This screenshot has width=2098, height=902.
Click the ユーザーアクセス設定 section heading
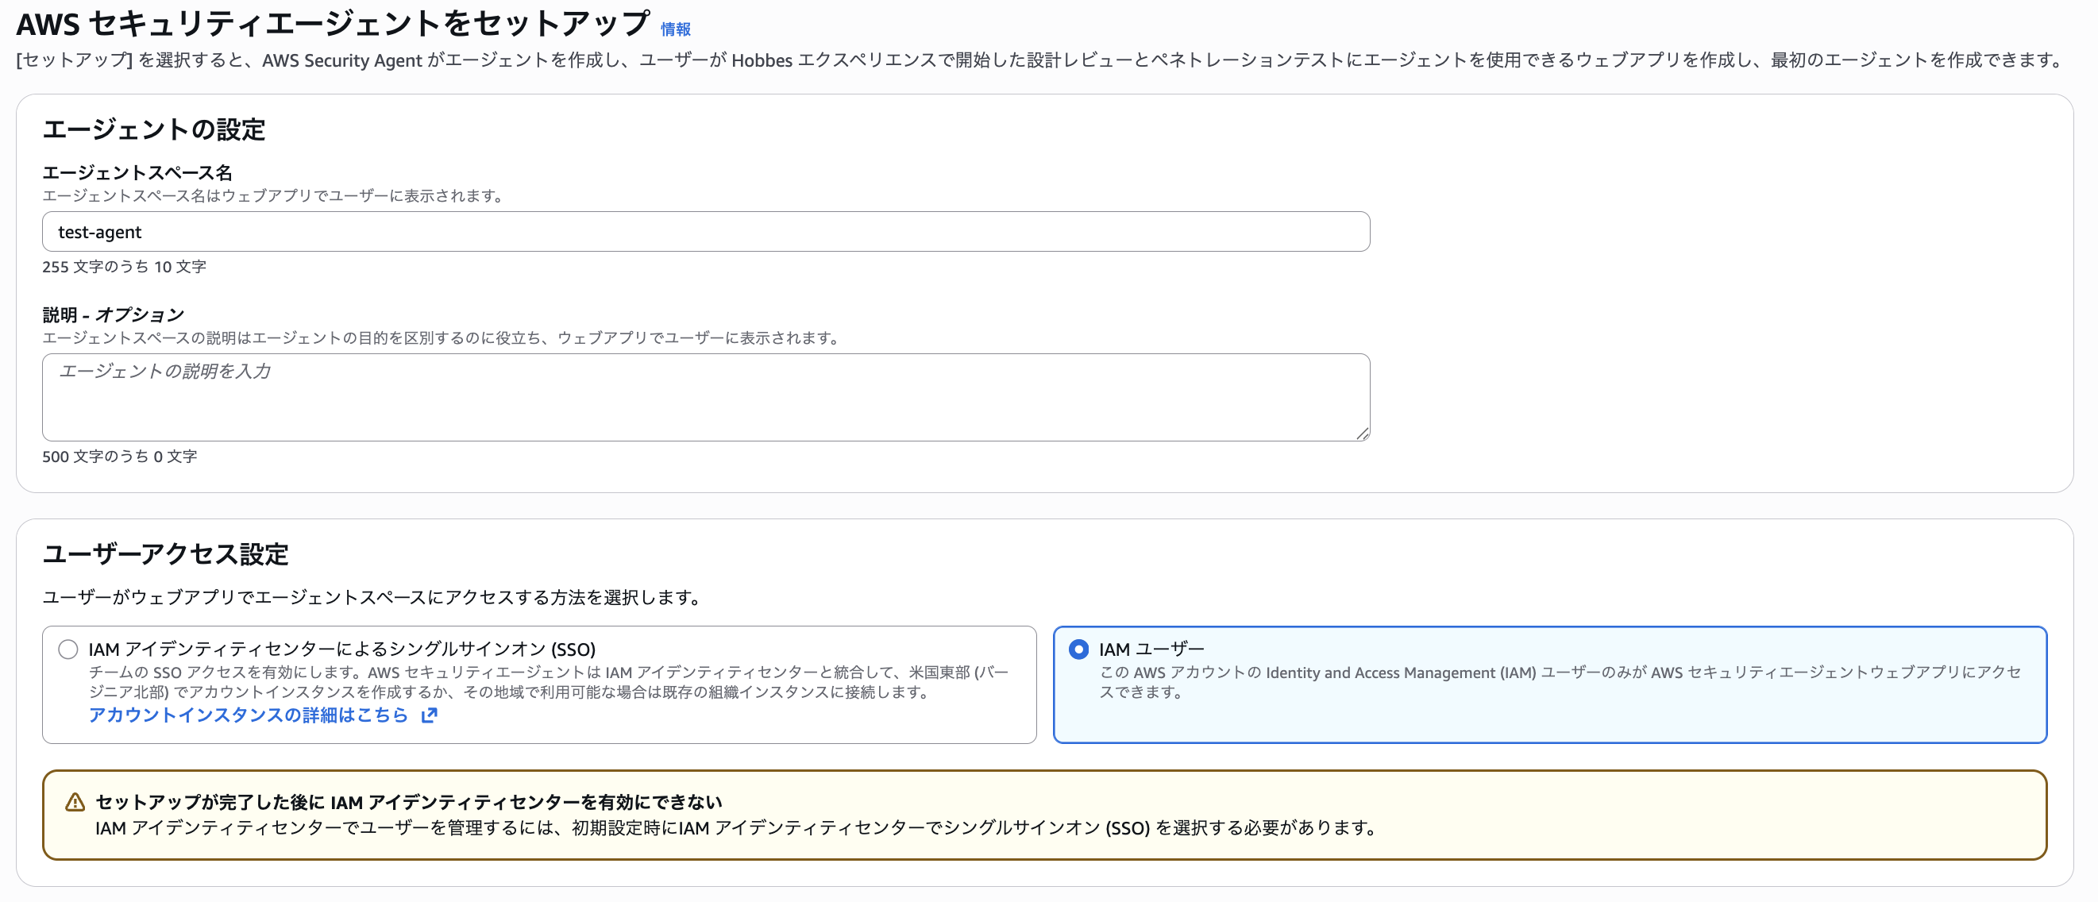(x=165, y=554)
